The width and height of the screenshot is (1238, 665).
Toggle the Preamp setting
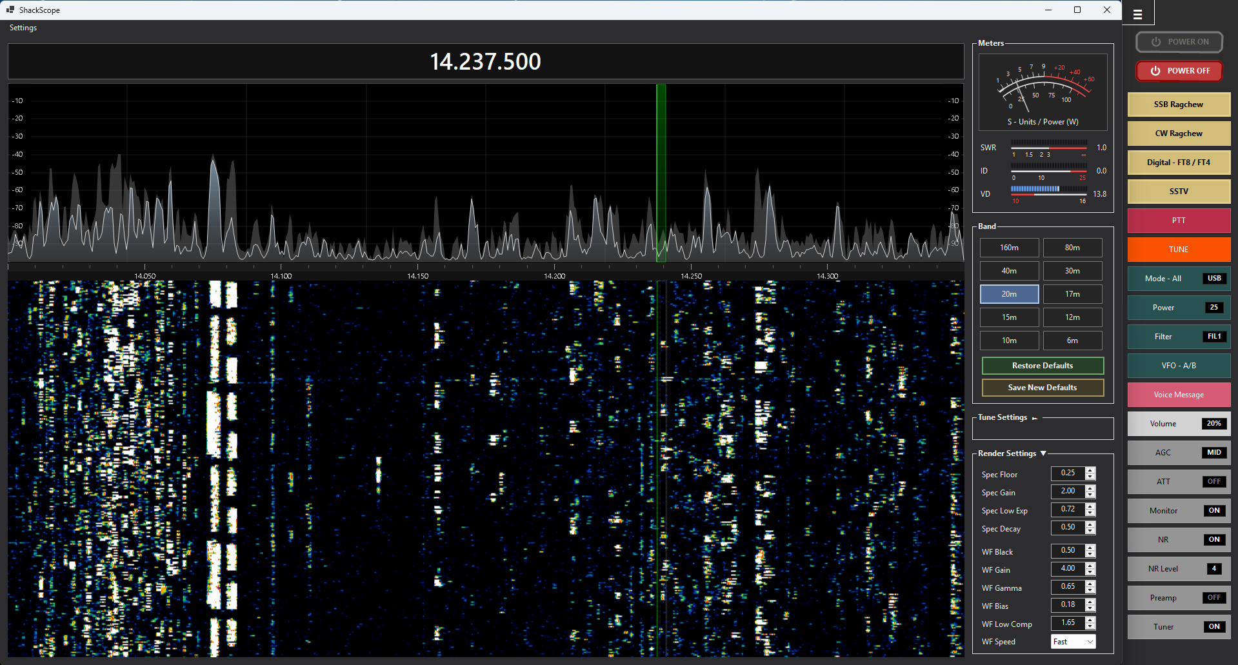coord(1179,598)
